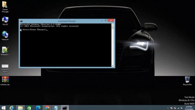Open the volantes_da WinRAR archive icon

pyautogui.click(x=5, y=81)
